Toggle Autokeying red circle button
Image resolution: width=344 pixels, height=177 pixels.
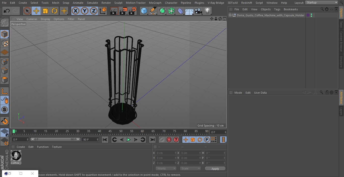coord(169,140)
